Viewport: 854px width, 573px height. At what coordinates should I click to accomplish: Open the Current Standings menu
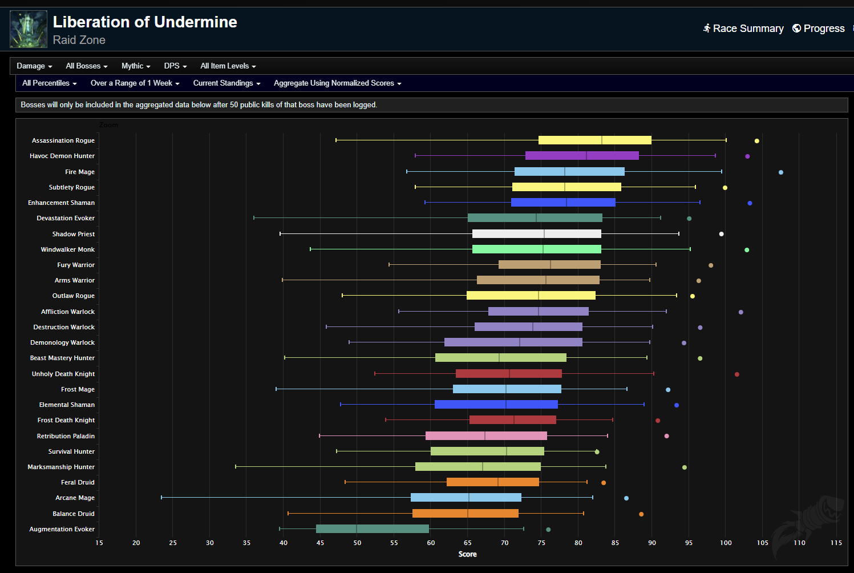click(x=226, y=83)
